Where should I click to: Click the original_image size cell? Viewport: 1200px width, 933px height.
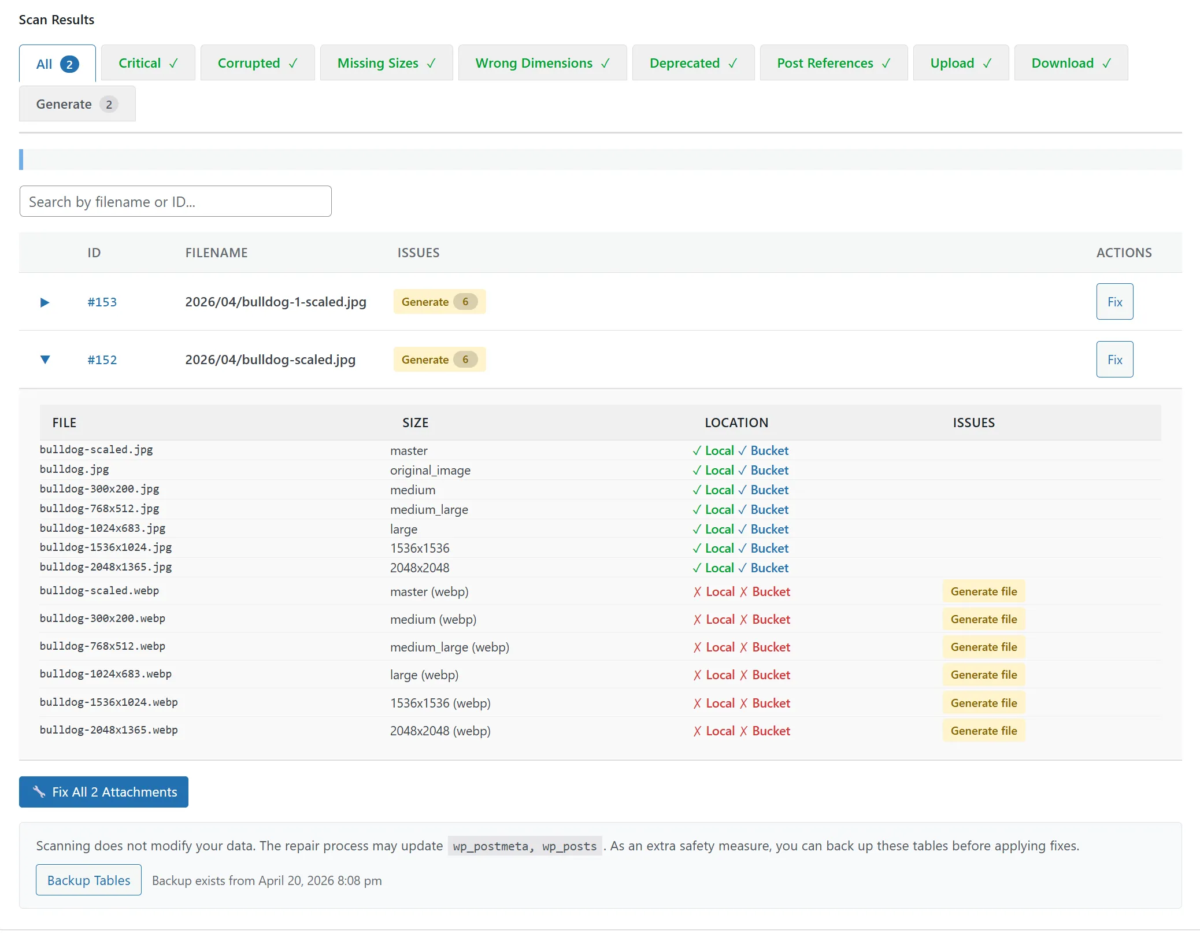click(430, 471)
